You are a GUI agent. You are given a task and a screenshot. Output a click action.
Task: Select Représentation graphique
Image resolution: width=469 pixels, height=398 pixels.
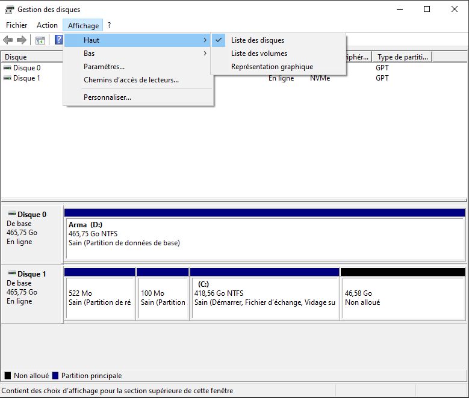(279, 67)
